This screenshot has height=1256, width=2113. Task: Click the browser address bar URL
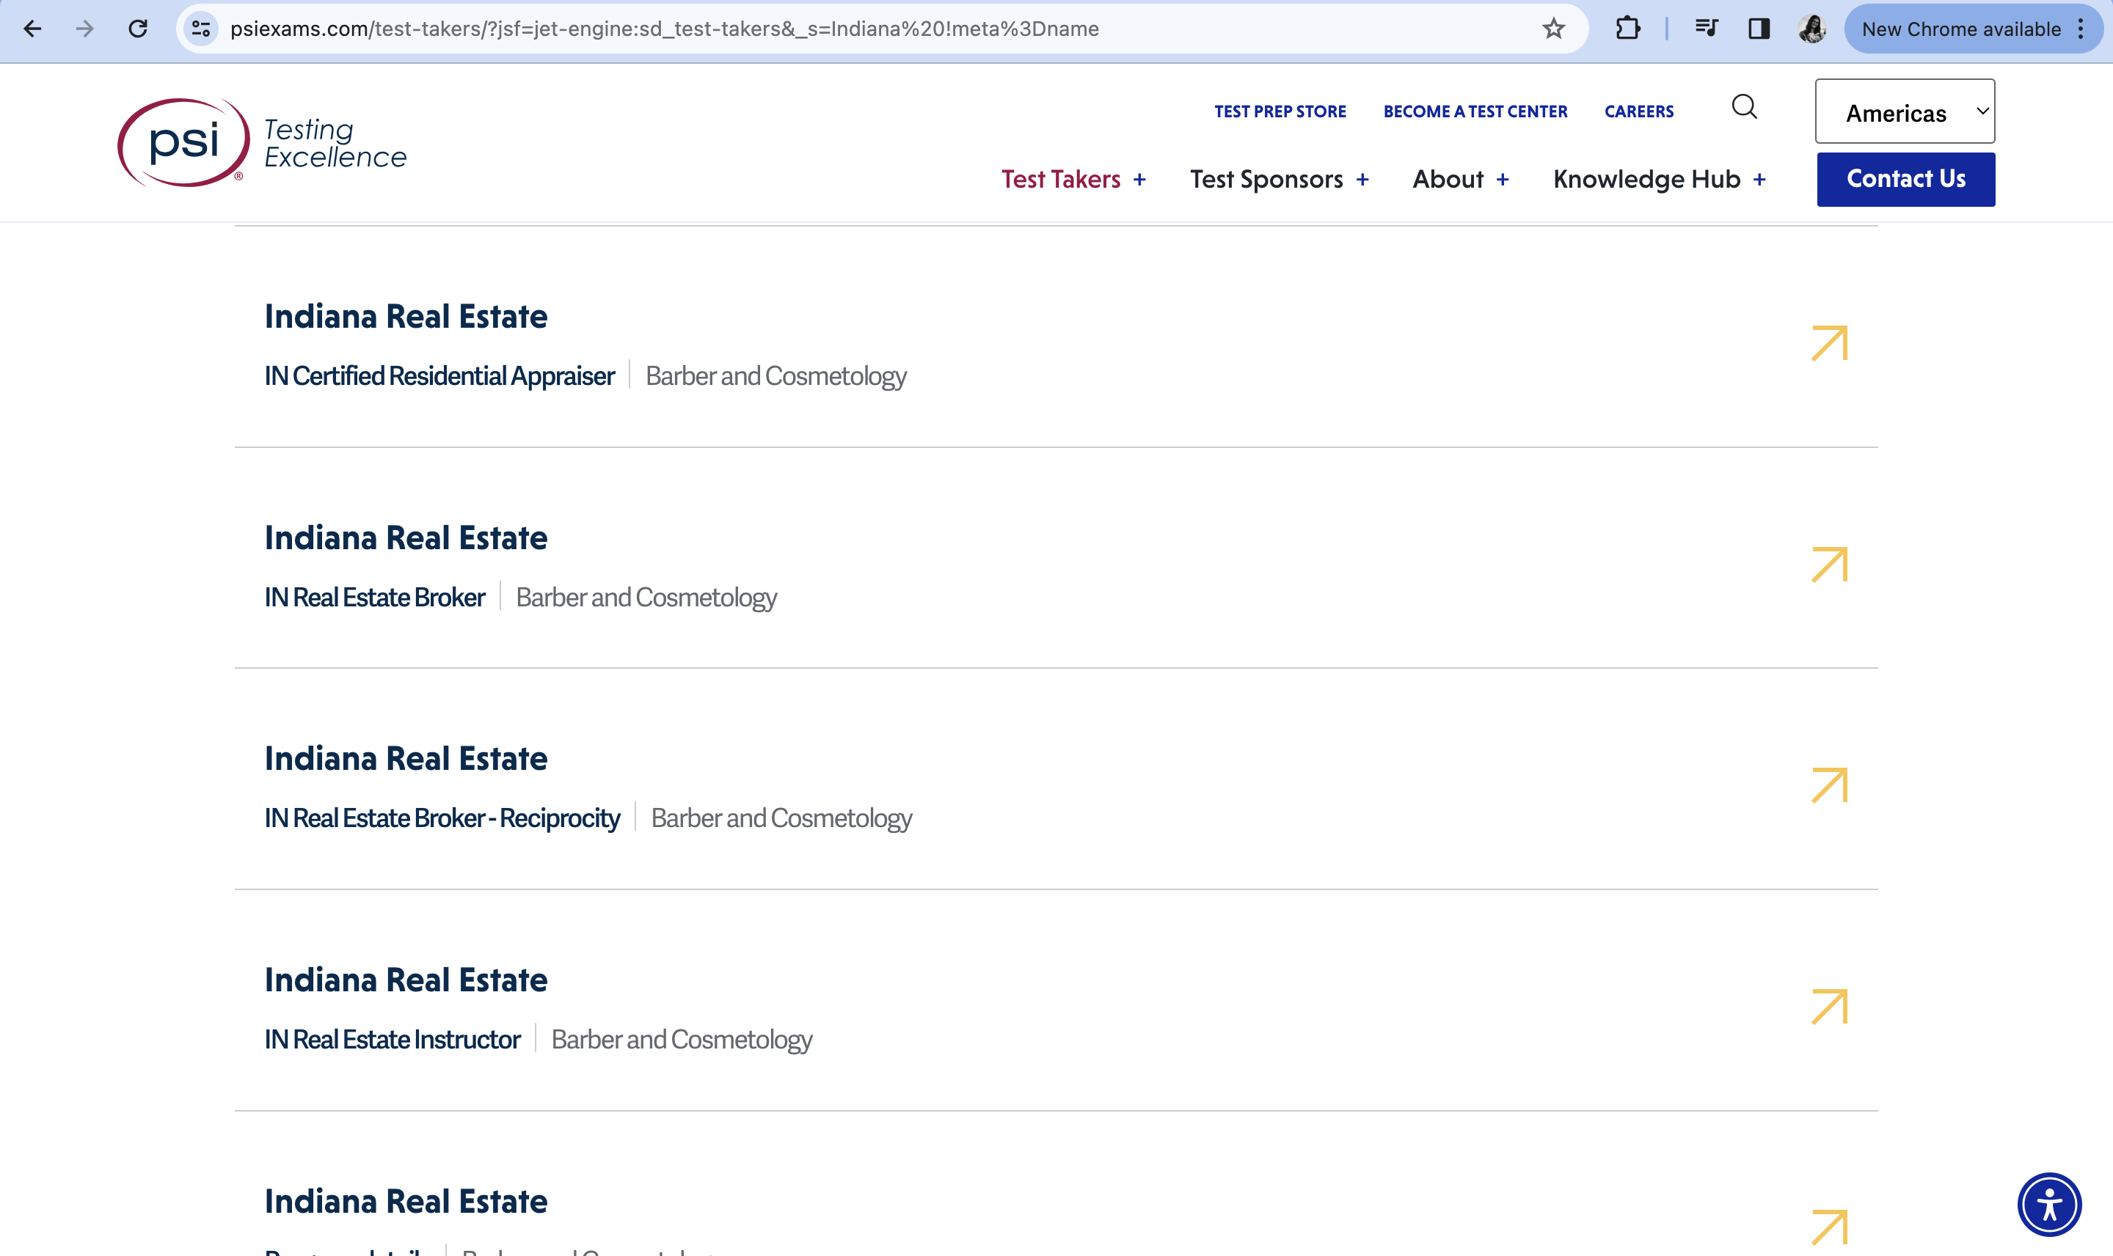[664, 29]
